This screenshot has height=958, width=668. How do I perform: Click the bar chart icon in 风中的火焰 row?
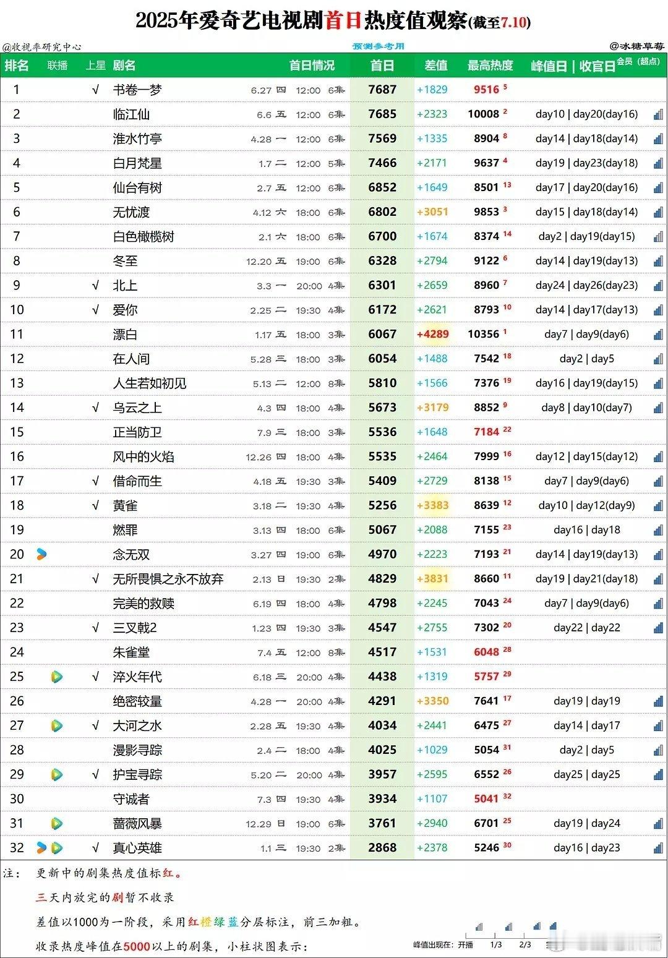click(658, 457)
